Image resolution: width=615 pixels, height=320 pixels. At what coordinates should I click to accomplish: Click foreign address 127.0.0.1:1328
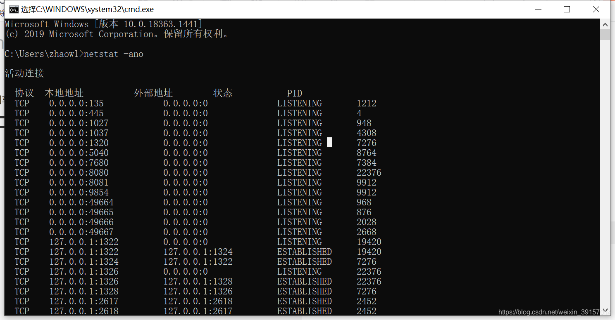click(198, 281)
